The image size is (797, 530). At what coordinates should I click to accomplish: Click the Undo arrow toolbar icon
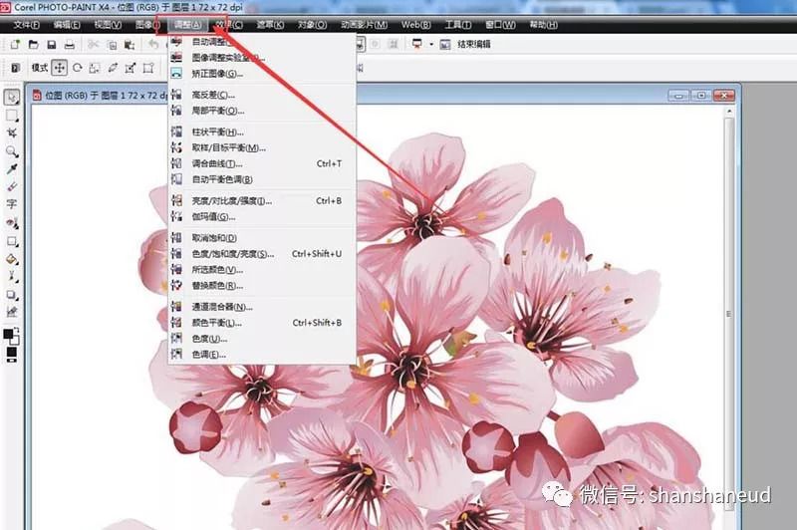point(153,45)
